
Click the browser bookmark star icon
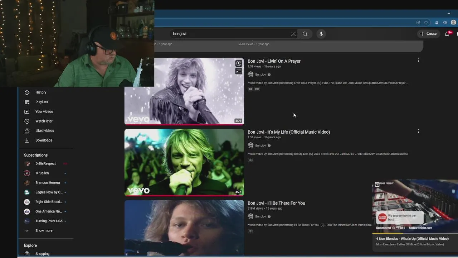[426, 23]
